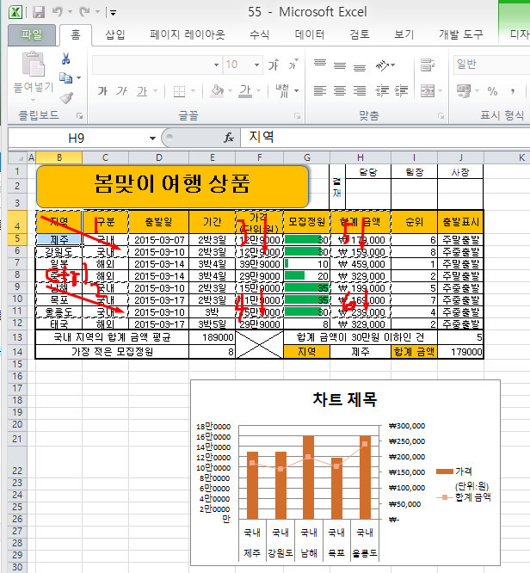Image resolution: width=530 pixels, height=573 pixels.
Task: Switch to the 검토 (Review) tab
Action: click(360, 34)
